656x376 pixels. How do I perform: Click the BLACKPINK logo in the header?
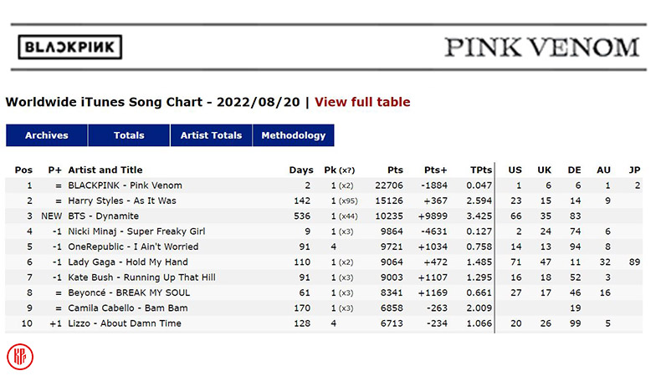(70, 46)
